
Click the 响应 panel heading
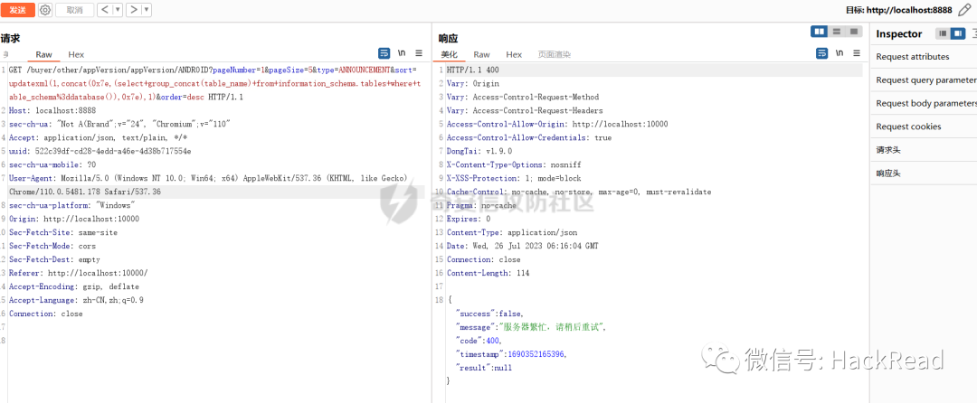(x=448, y=38)
